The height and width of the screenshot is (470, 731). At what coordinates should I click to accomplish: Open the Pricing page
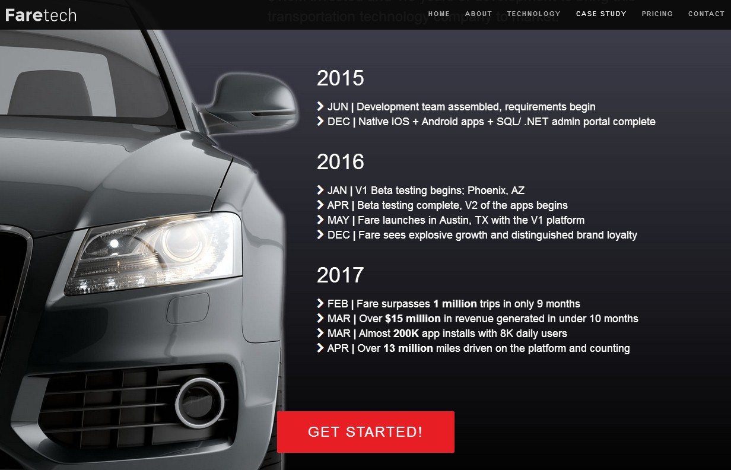coord(657,14)
